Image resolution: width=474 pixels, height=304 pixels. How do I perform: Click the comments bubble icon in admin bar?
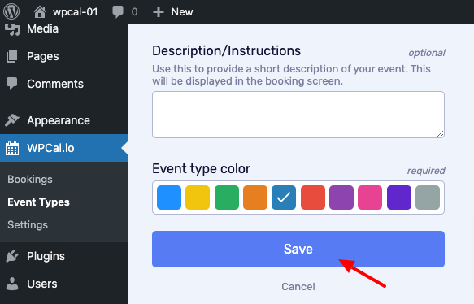click(118, 12)
